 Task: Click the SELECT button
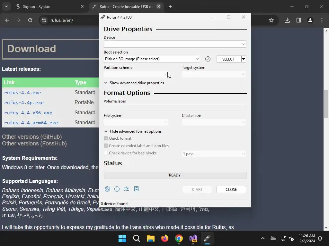pyautogui.click(x=228, y=59)
